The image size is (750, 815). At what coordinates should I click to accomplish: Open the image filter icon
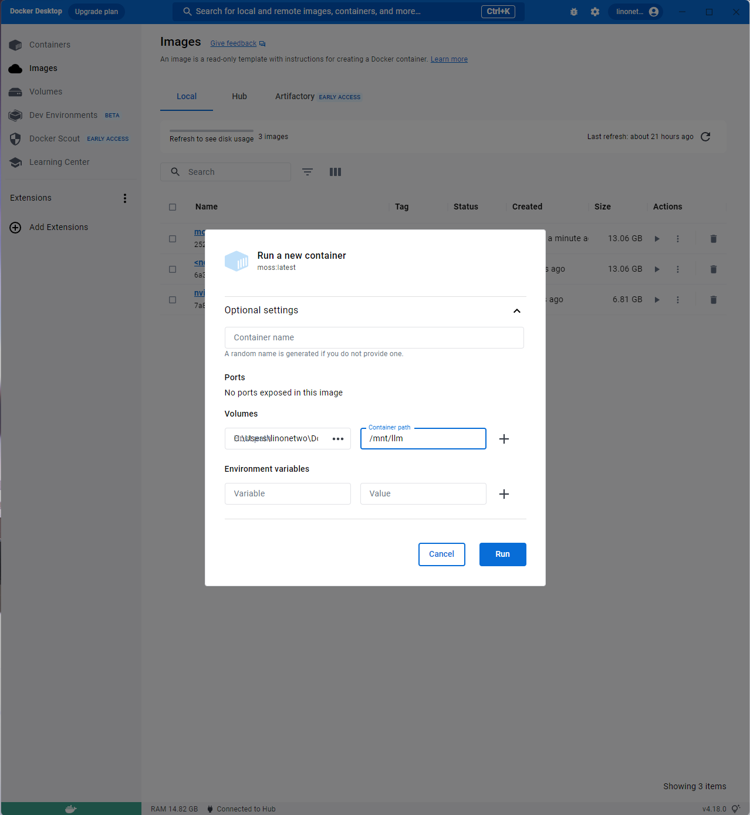point(308,172)
